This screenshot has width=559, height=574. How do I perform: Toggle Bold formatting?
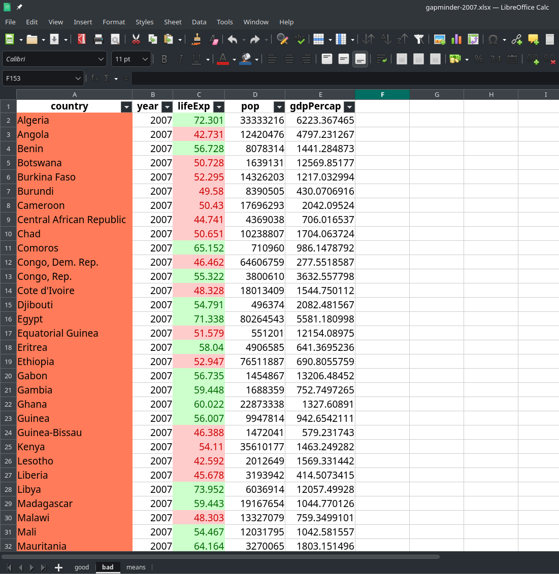point(164,59)
